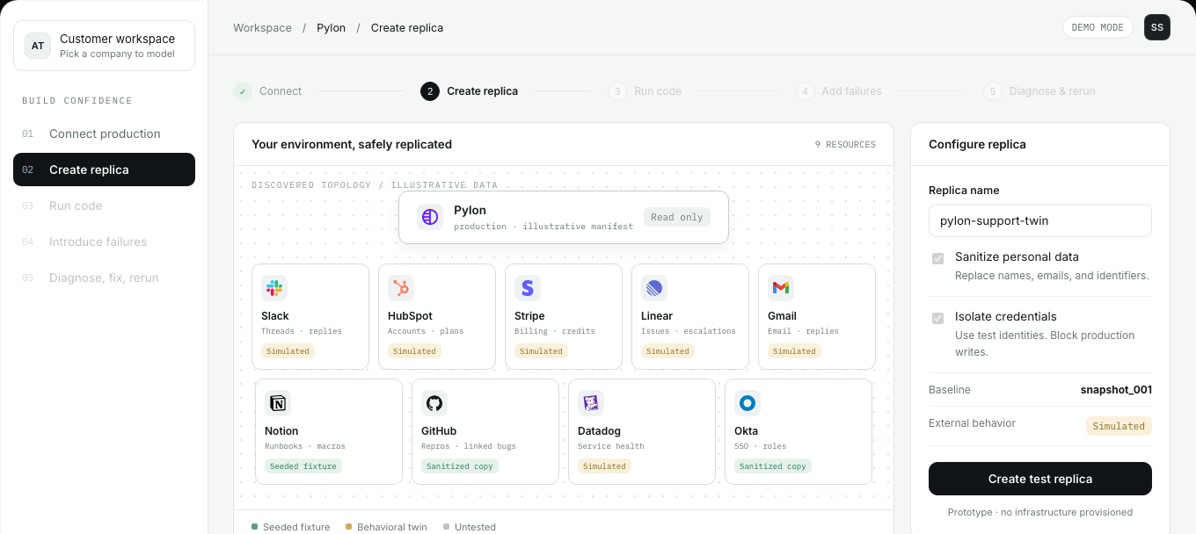Image resolution: width=1196 pixels, height=534 pixels.
Task: Go to step 4 Add failures in stepper
Action: (838, 91)
